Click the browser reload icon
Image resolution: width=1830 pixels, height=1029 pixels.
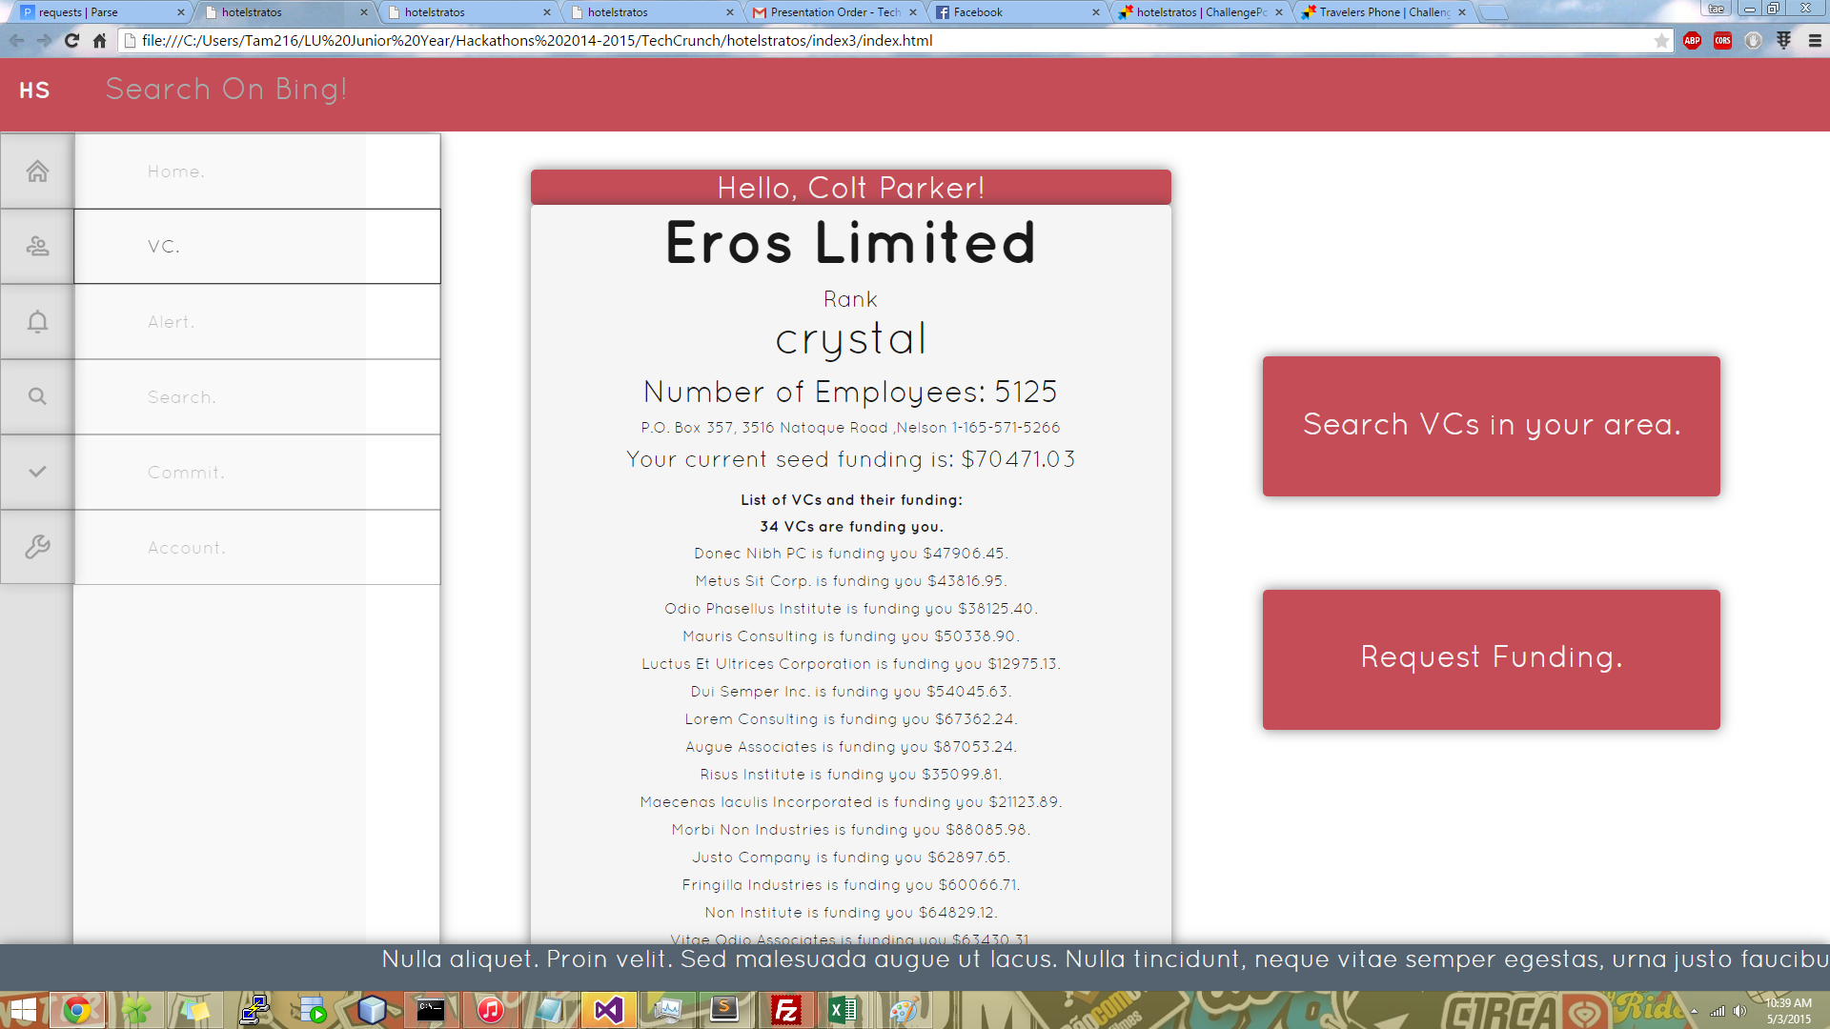click(x=71, y=40)
